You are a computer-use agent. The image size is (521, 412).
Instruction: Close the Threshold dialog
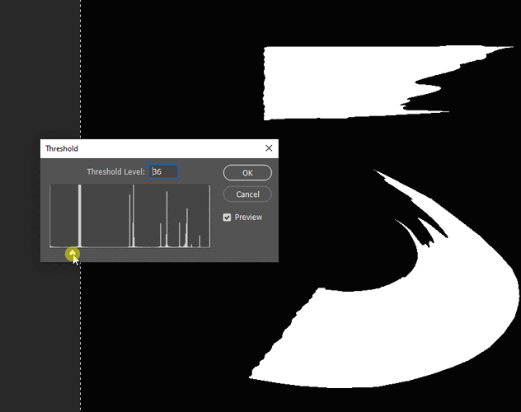tap(269, 148)
